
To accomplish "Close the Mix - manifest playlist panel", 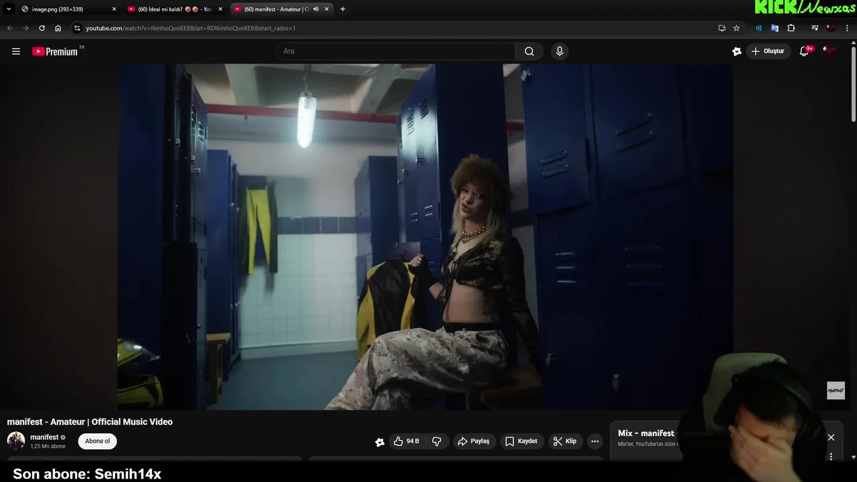I will [831, 437].
